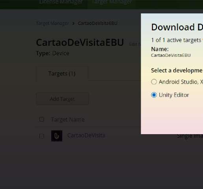This screenshot has width=203, height=189.
Task: Click the Download Database dialog title
Action: [x=177, y=27]
